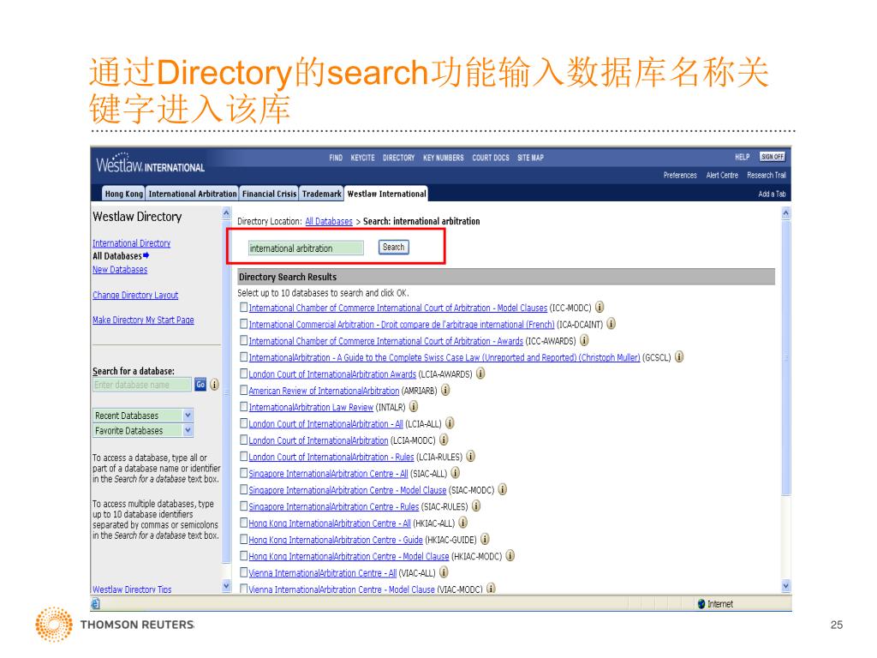The image size is (877, 658).
Task: Open info icon beside INTALR
Action: coord(415,407)
